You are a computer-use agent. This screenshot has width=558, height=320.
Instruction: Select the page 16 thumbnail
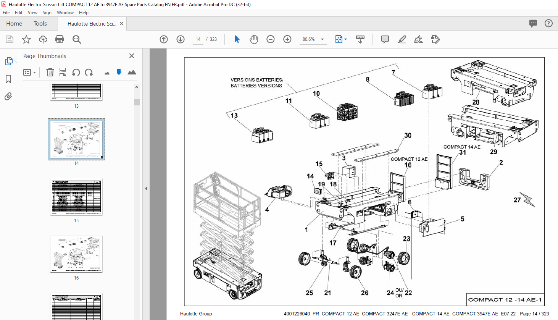pos(76,254)
